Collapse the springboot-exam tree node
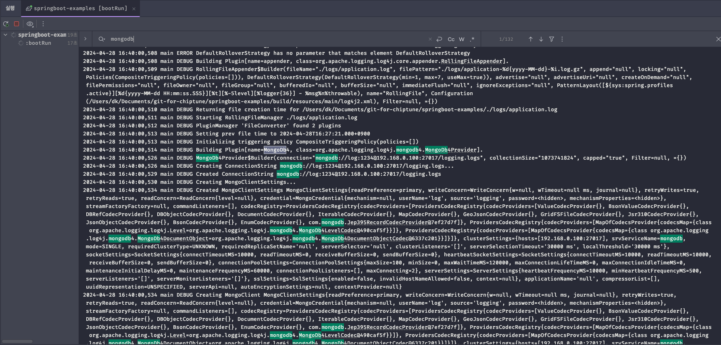The image size is (721, 345). tap(5, 35)
